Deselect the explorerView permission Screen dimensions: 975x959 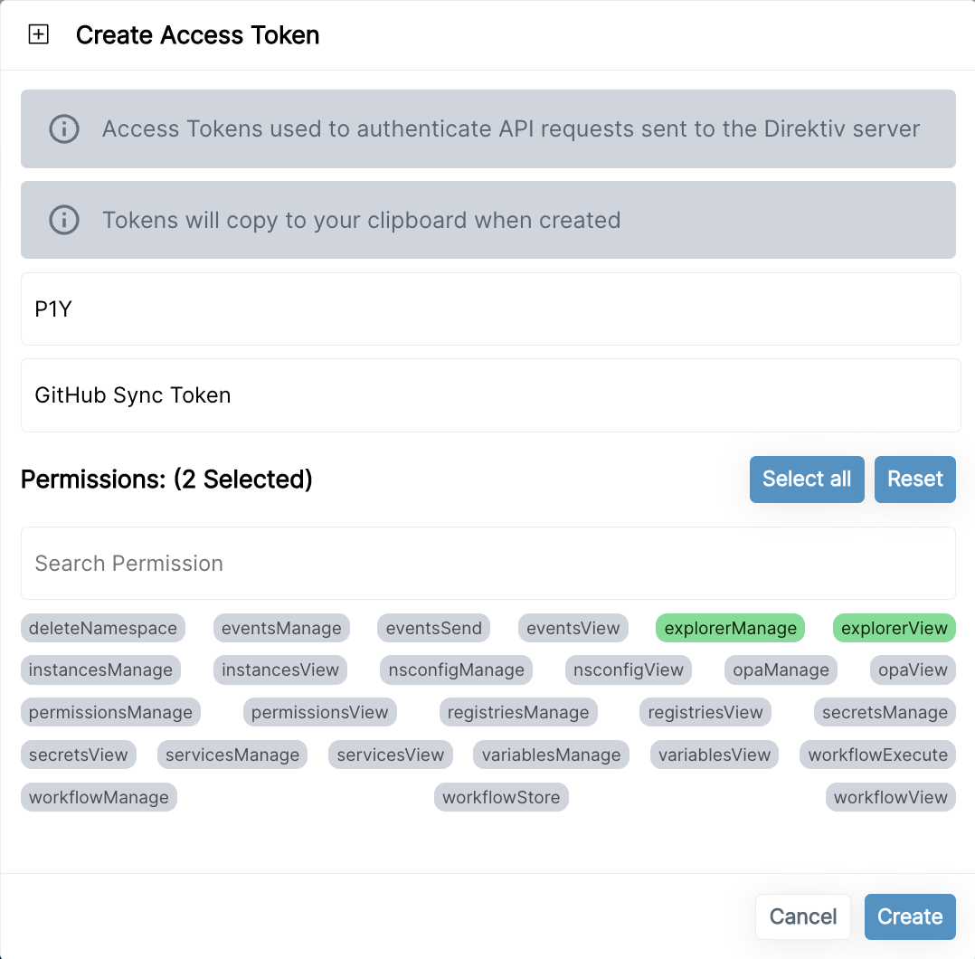[894, 628]
